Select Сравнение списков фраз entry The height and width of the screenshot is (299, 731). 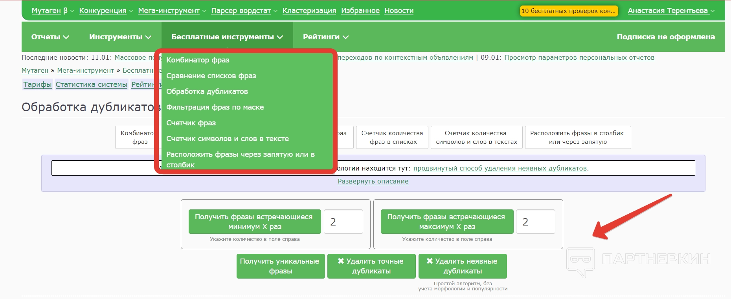pos(211,76)
